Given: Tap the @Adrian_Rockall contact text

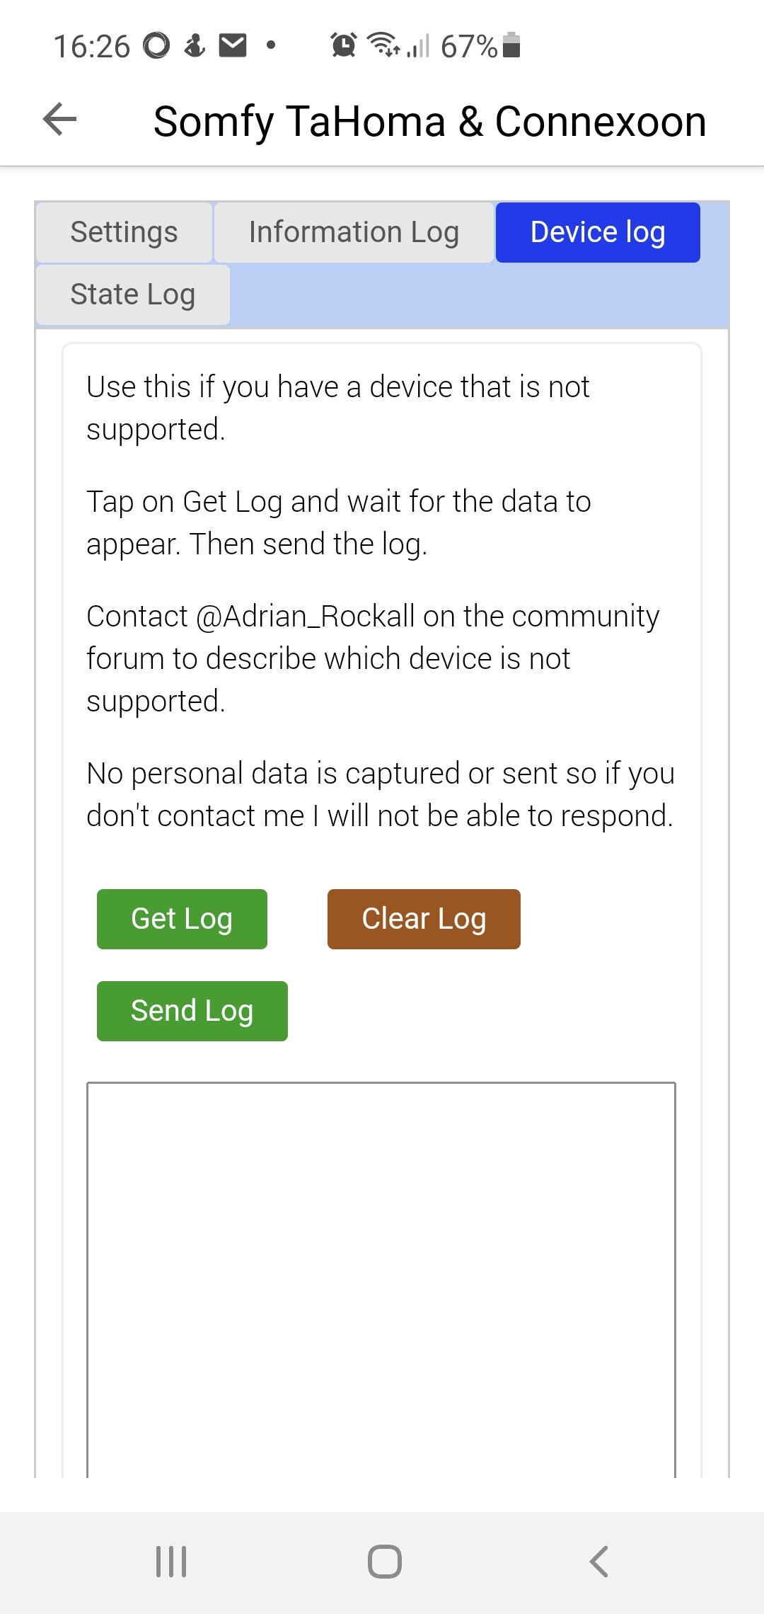Looking at the screenshot, I should (x=304, y=617).
